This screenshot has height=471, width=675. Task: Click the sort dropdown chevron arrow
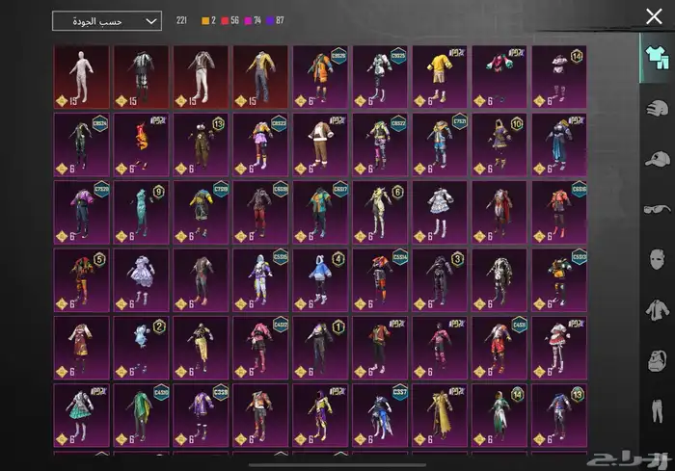tap(149, 20)
